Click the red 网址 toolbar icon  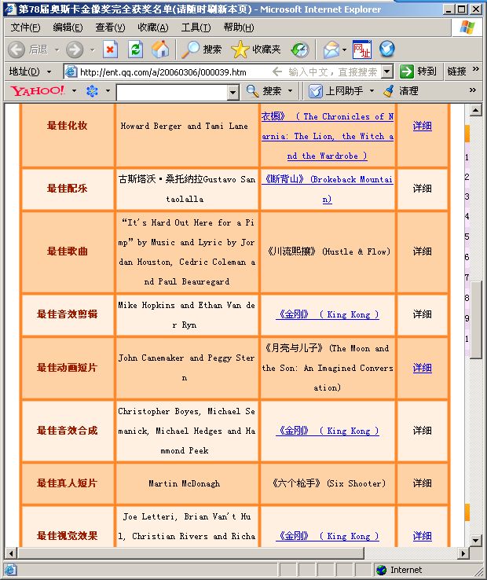[x=361, y=50]
